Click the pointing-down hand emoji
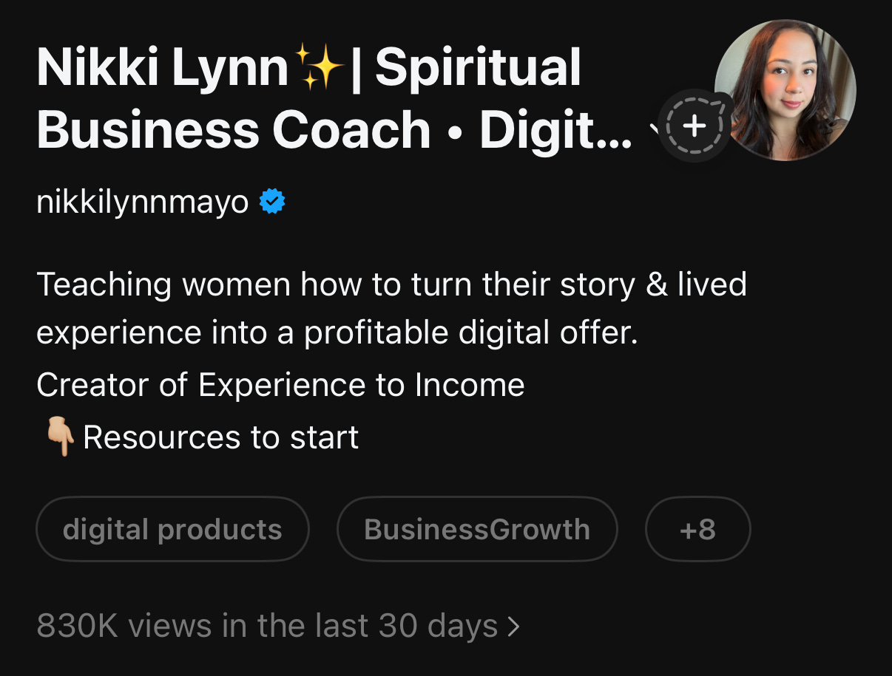This screenshot has width=892, height=676. 59,437
